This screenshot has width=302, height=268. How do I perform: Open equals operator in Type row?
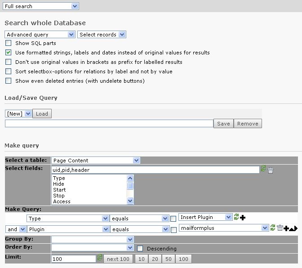click(x=139, y=219)
